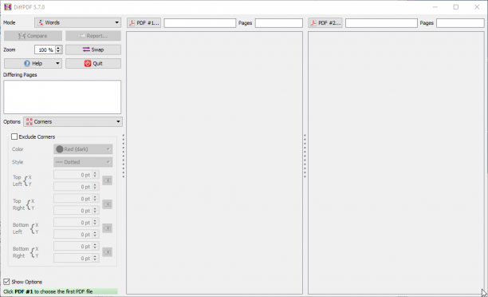Open the Style dropdown showing Dotted
The width and height of the screenshot is (488, 297).
click(83, 162)
